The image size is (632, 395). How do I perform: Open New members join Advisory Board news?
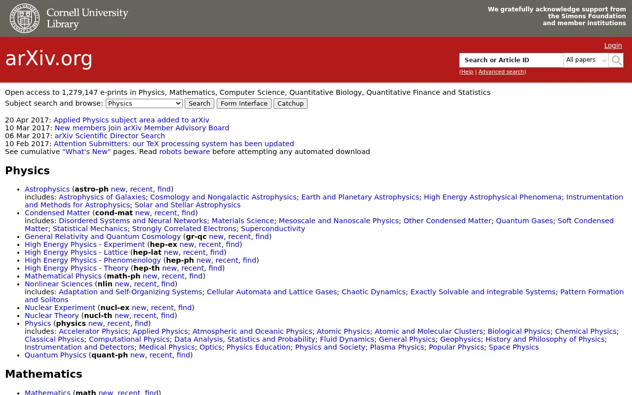[x=142, y=128]
